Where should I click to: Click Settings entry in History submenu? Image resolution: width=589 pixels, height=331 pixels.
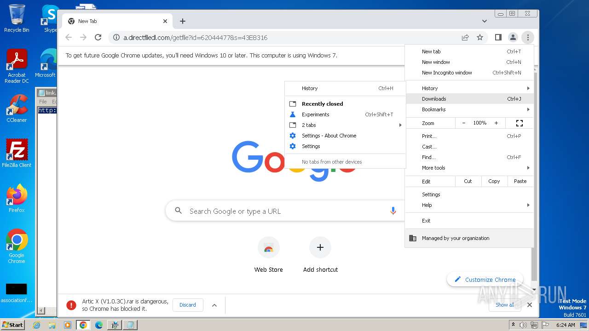tap(345, 146)
